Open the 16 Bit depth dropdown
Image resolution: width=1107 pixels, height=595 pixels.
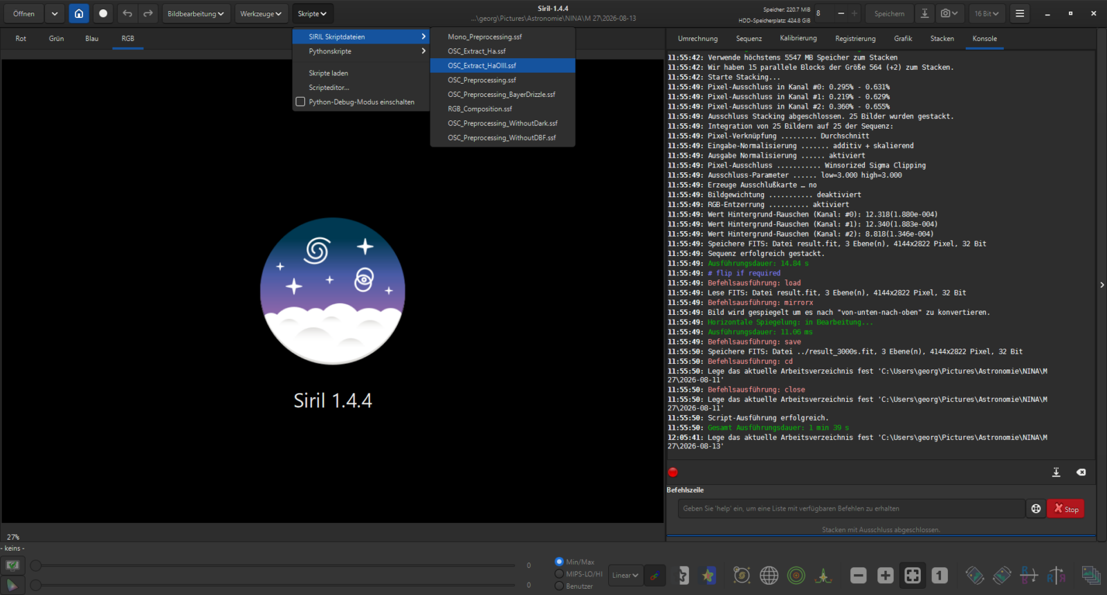tap(987, 14)
